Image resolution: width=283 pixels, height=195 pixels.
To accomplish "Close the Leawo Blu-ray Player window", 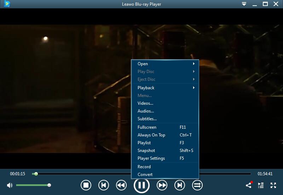I will click(x=276, y=4).
